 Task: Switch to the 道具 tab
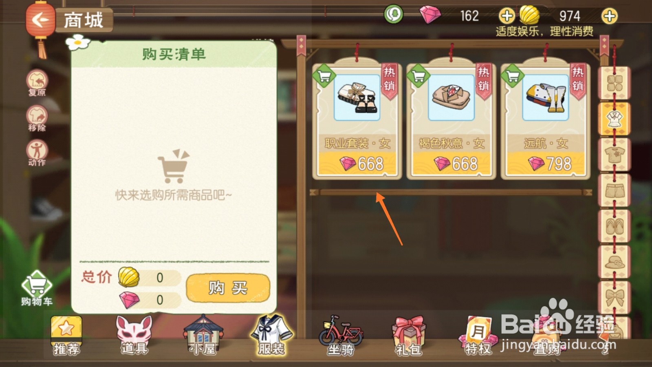(134, 336)
